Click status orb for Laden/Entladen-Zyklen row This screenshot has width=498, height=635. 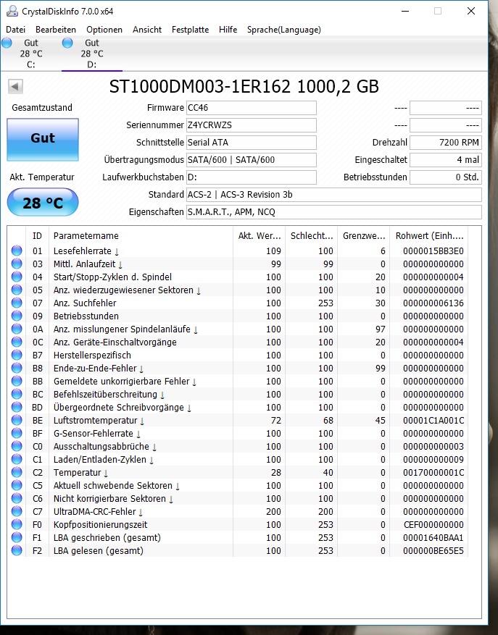tap(17, 459)
